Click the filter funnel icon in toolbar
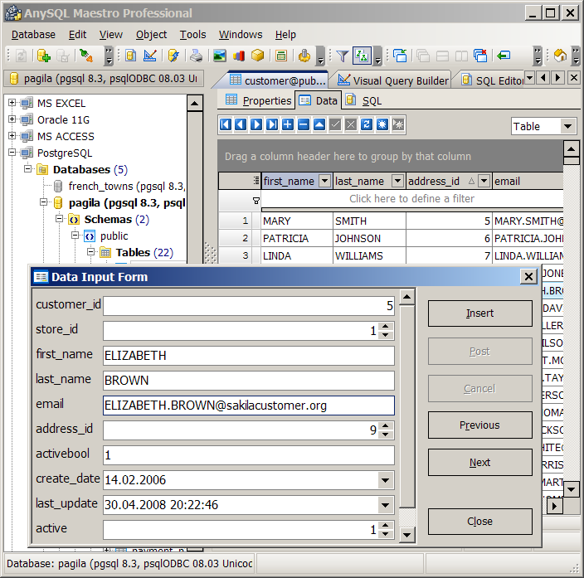 (342, 56)
